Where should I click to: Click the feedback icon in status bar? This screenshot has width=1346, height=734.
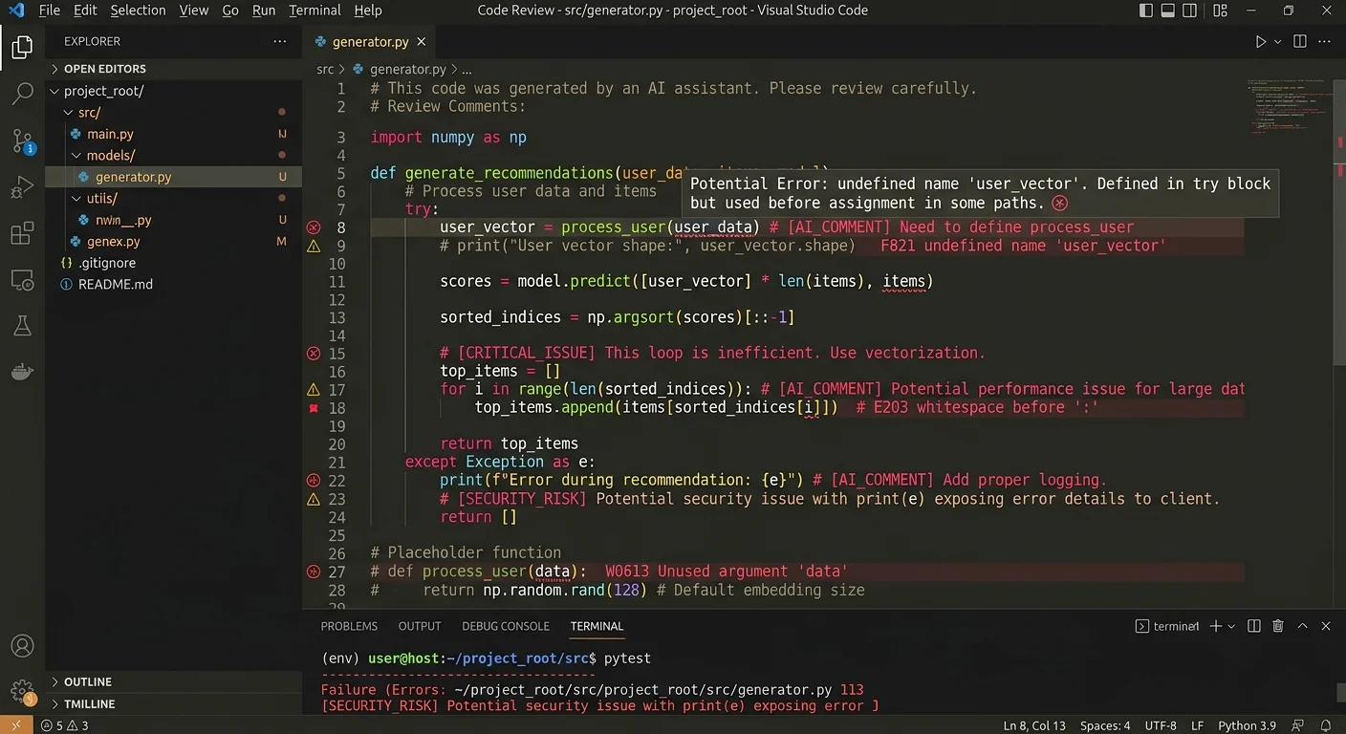pos(1299,725)
